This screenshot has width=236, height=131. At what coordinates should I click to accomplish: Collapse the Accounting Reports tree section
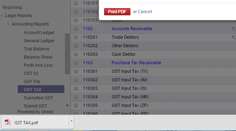[8, 24]
